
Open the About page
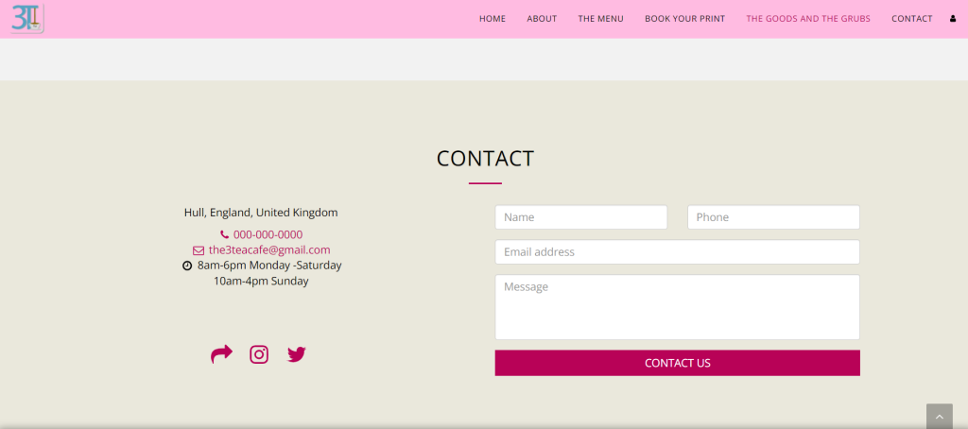coord(542,19)
